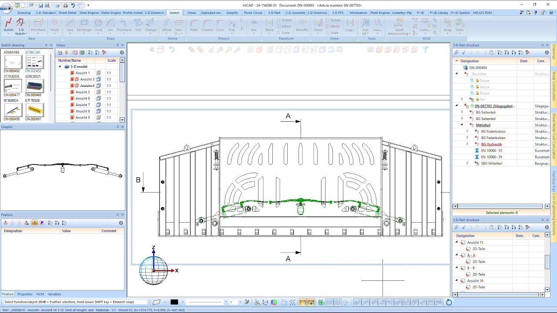Click the Smart dimensioning tool
Viewport: 557px width, 313px height.
(399, 26)
